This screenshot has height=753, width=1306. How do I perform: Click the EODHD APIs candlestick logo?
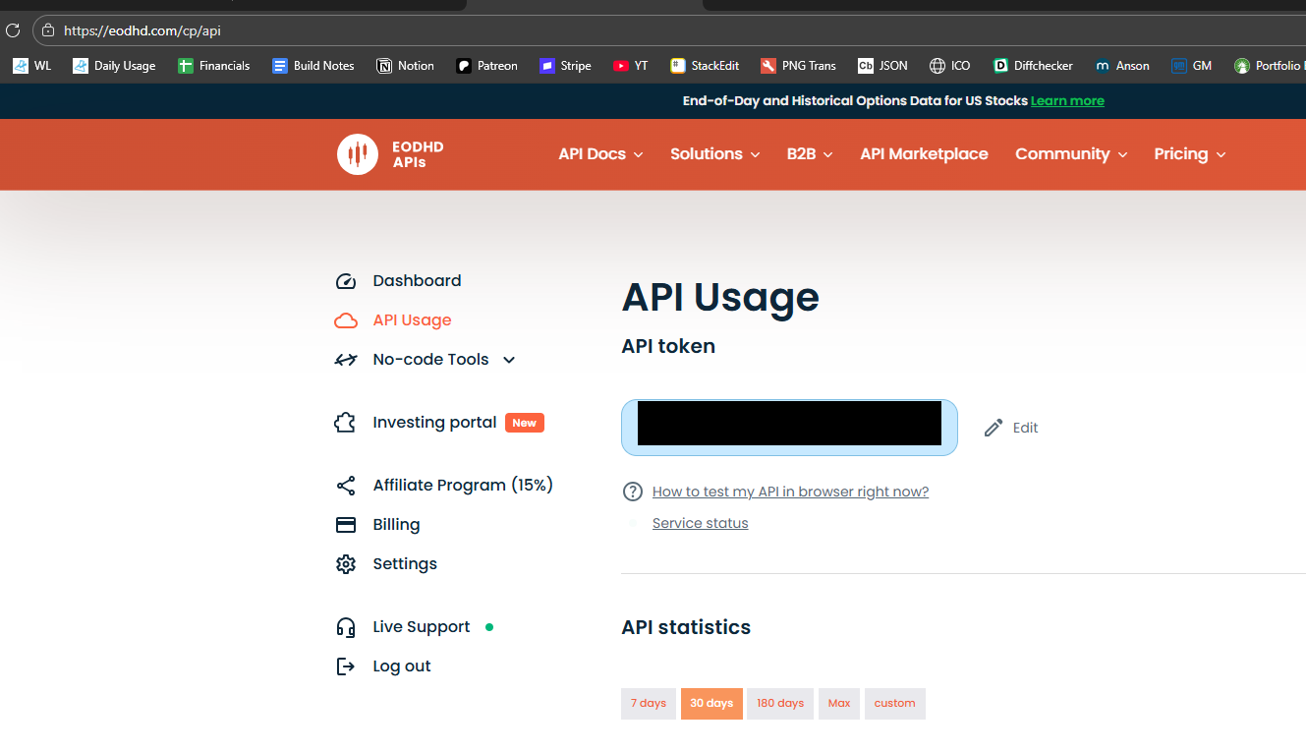pos(358,154)
